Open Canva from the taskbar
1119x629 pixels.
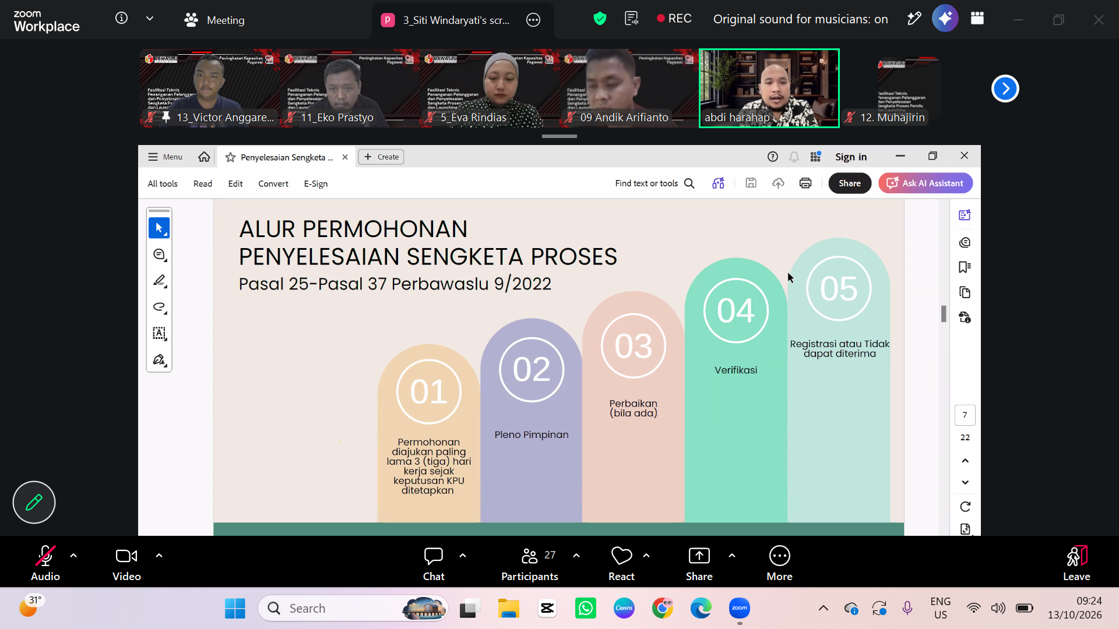point(624,609)
